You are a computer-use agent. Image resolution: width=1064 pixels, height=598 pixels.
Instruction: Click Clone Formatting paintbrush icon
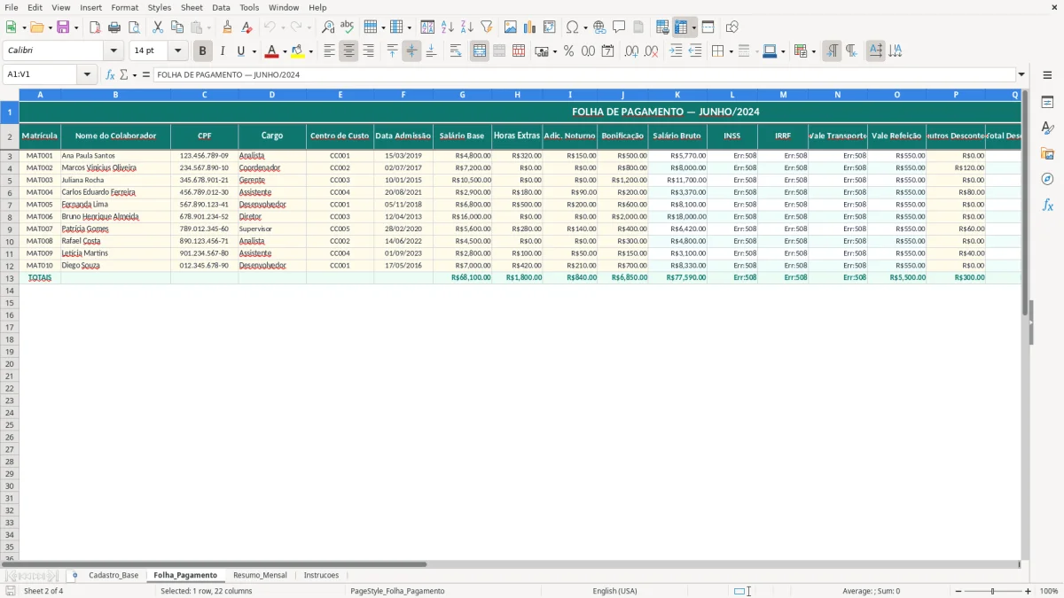click(x=228, y=27)
